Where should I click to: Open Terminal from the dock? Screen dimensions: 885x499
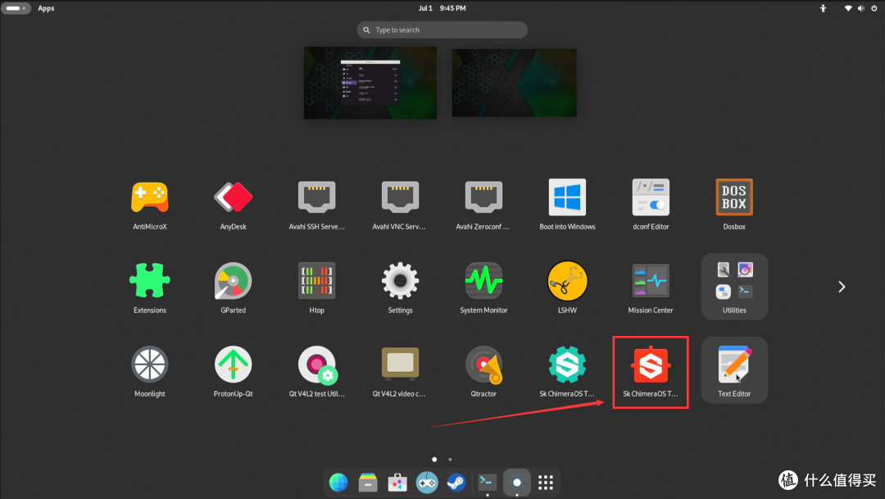487,482
